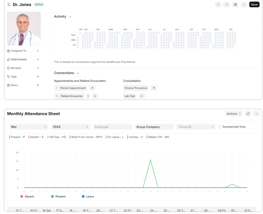Click the 15 Fri column header
The image size is (263, 214).
pos(34,210)
